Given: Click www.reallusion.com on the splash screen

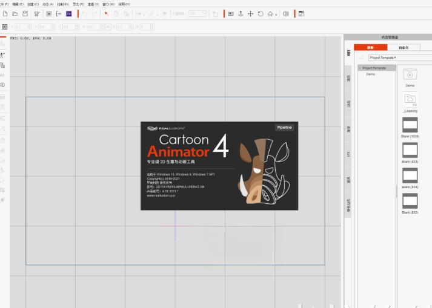Looking at the screenshot, I should click(161, 195).
